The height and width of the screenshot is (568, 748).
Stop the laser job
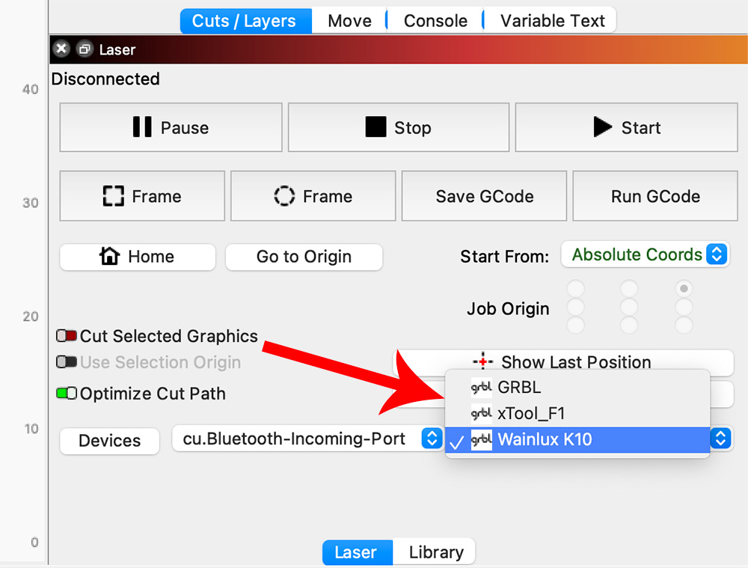398,128
